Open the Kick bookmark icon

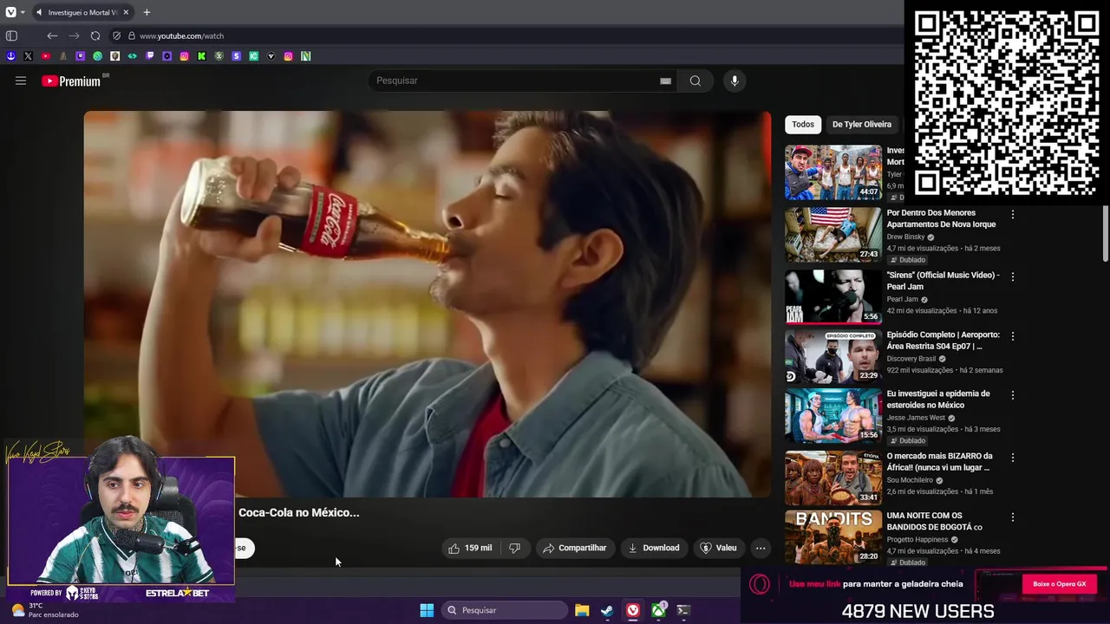coord(201,55)
